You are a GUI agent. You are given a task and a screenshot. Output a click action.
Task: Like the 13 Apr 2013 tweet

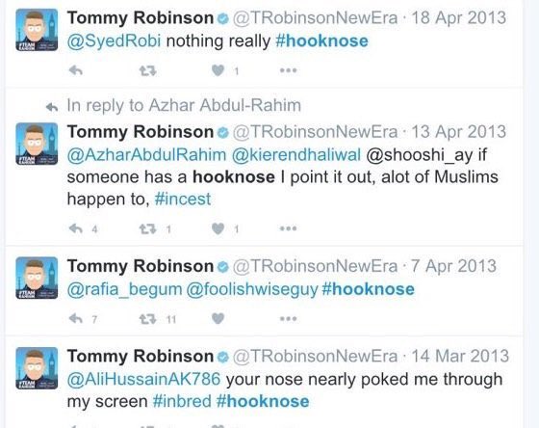[218, 228]
